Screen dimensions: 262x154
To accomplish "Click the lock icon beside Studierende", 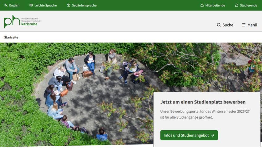I will tap(237, 5).
